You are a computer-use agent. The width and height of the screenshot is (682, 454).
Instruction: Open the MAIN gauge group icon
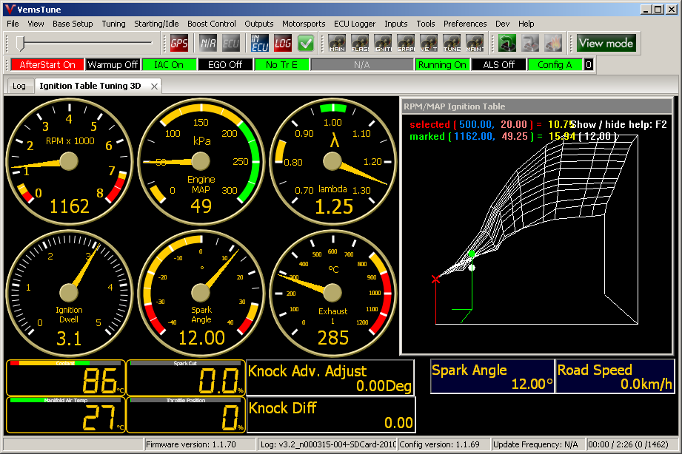(x=337, y=43)
